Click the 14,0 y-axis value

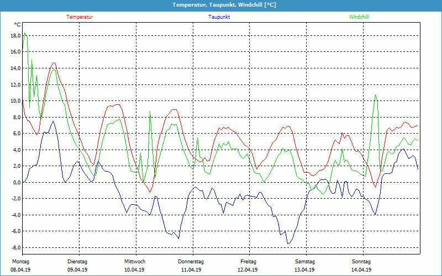(15, 68)
